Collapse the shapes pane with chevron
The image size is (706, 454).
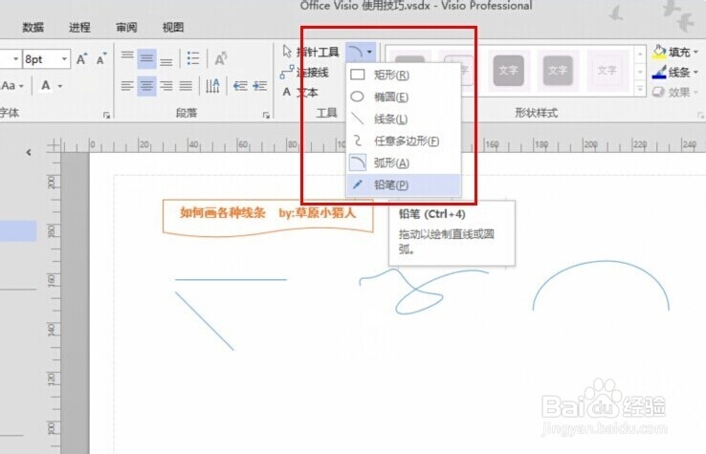pyautogui.click(x=29, y=152)
